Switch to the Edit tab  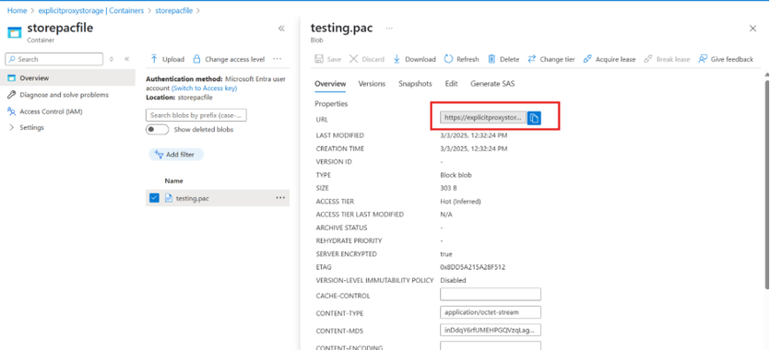(x=451, y=84)
